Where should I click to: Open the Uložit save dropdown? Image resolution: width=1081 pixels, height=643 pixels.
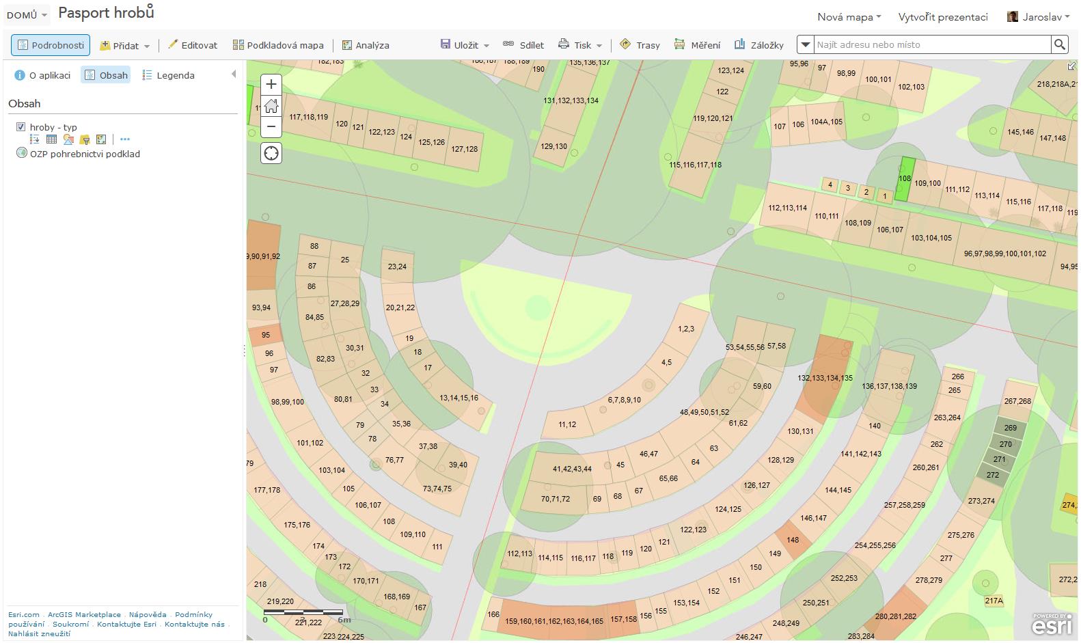point(465,45)
